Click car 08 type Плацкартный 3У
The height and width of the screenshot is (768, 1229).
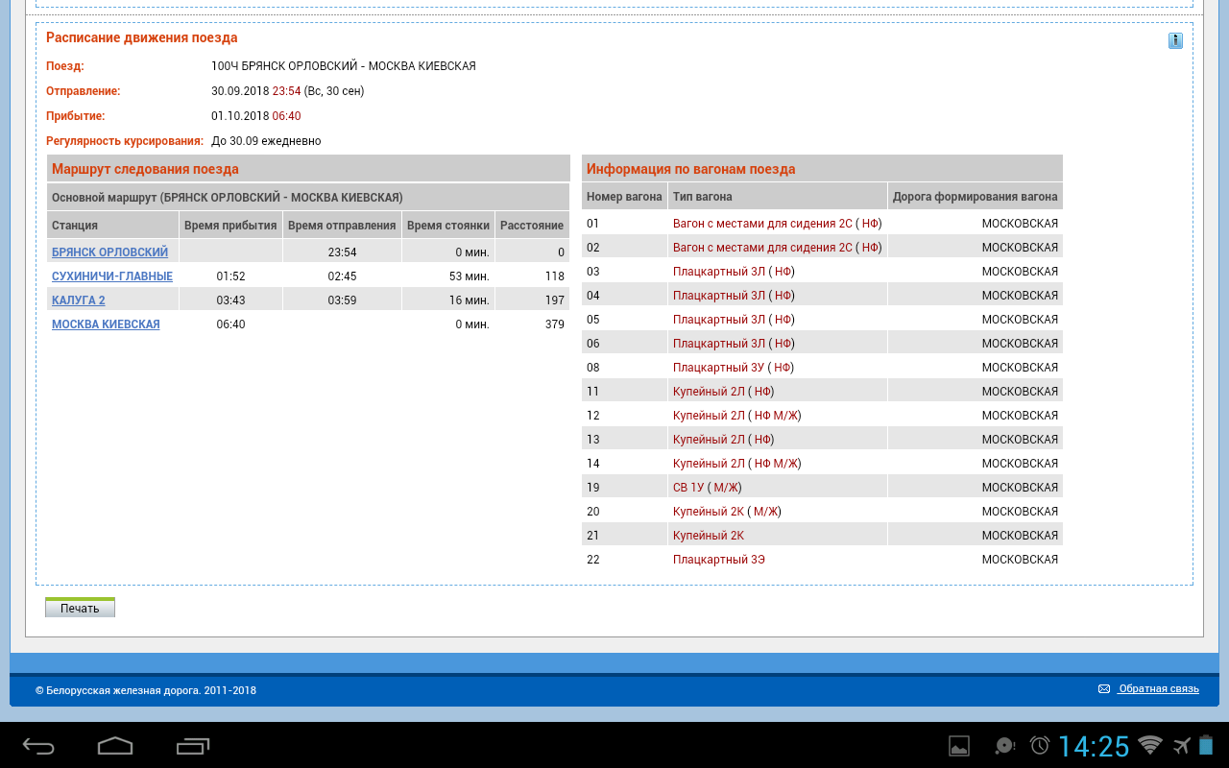click(718, 368)
